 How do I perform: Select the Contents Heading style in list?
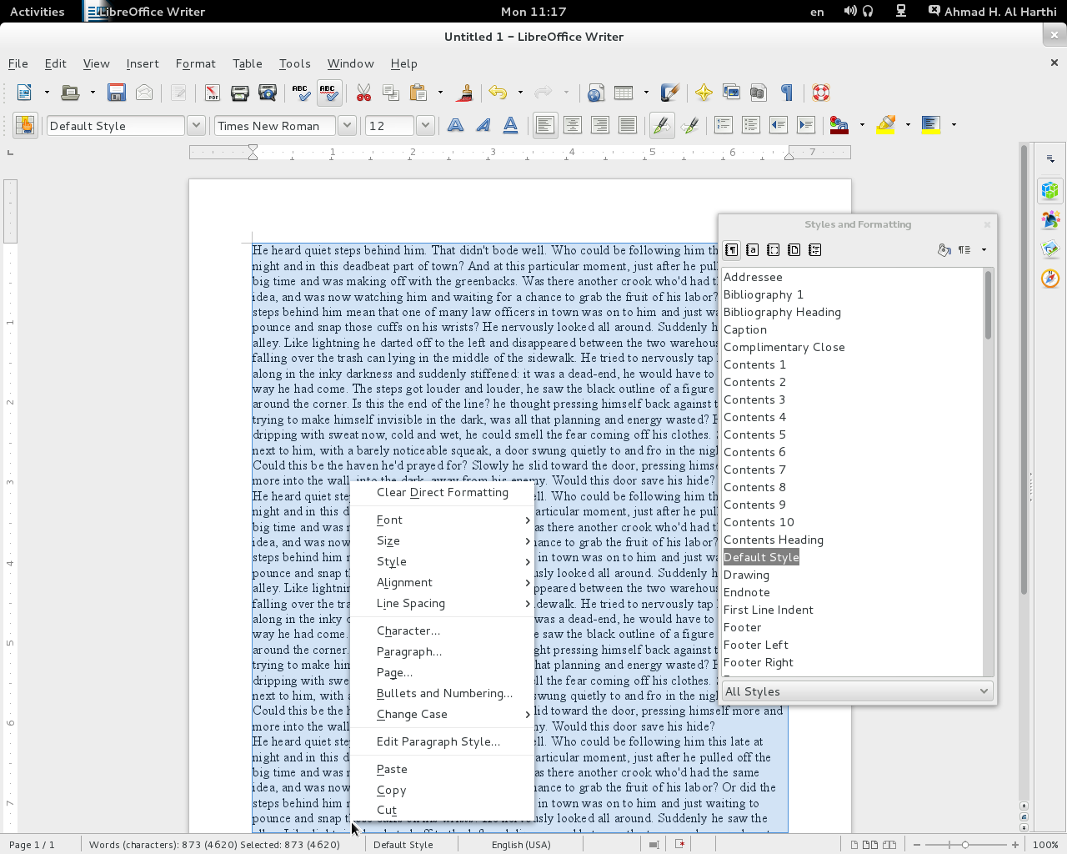(773, 540)
